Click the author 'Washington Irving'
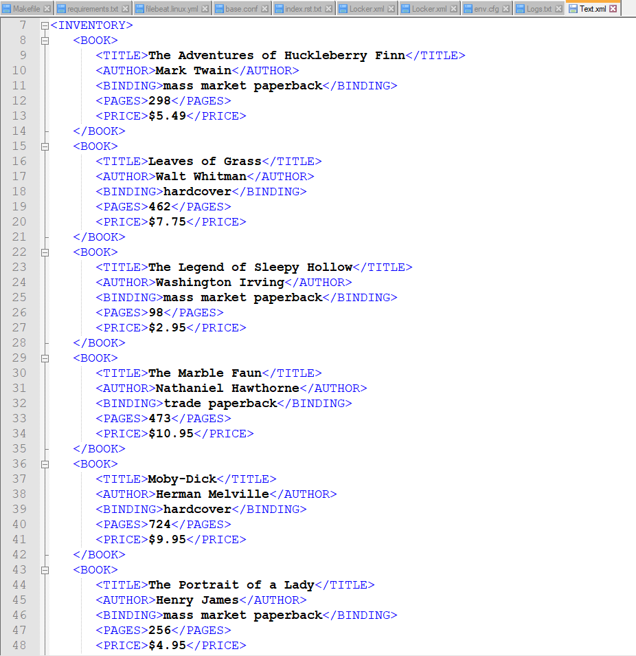This screenshot has width=636, height=656. click(220, 283)
